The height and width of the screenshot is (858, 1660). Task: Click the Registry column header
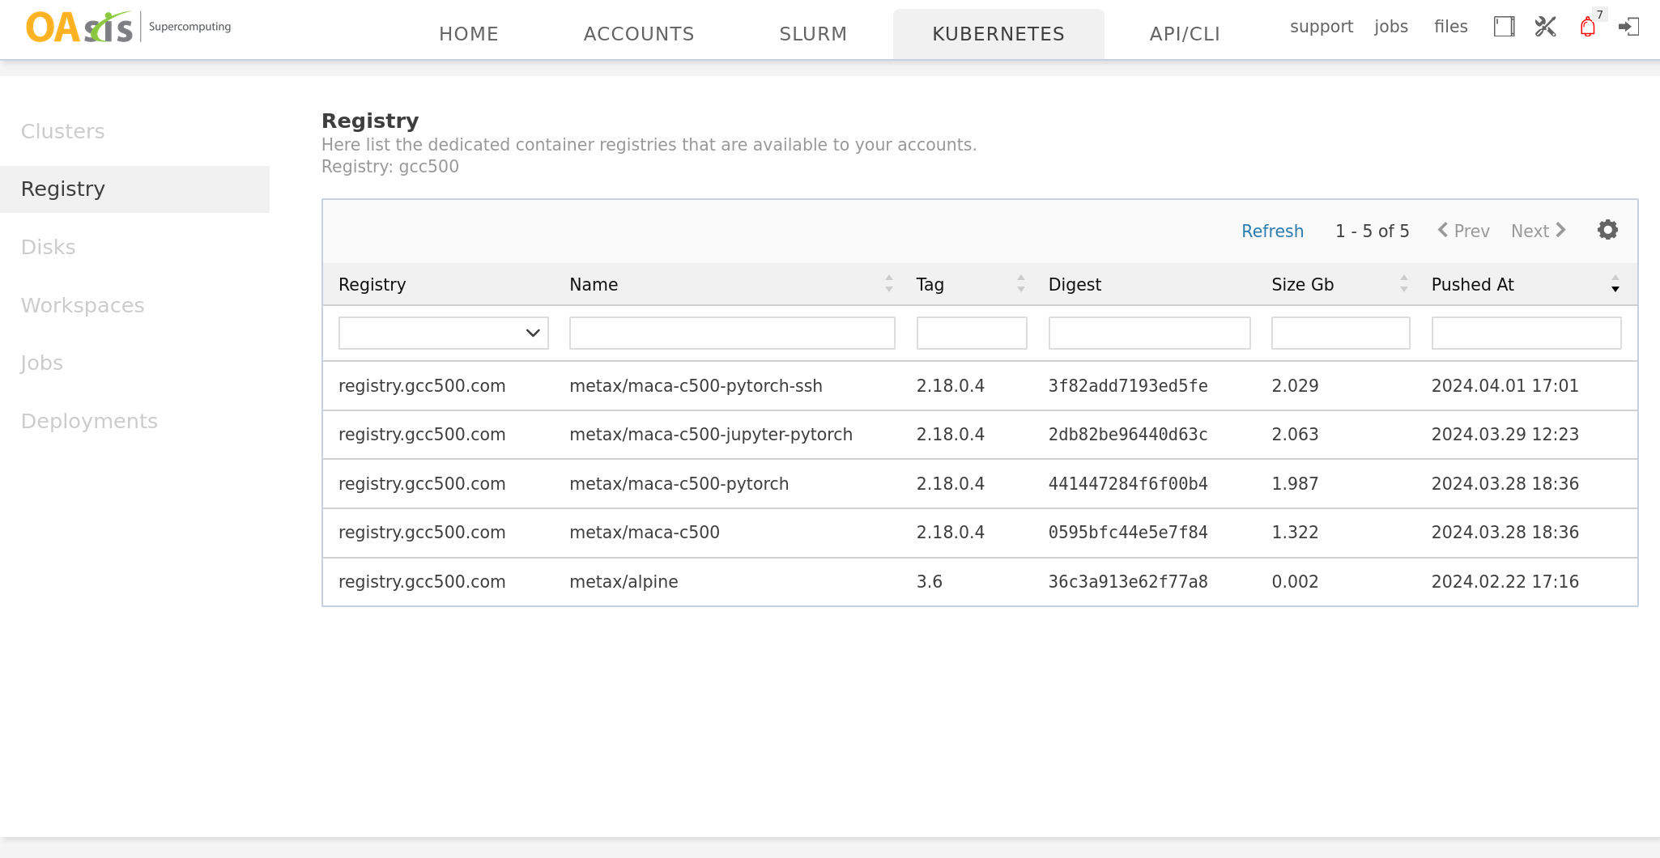[x=372, y=285]
